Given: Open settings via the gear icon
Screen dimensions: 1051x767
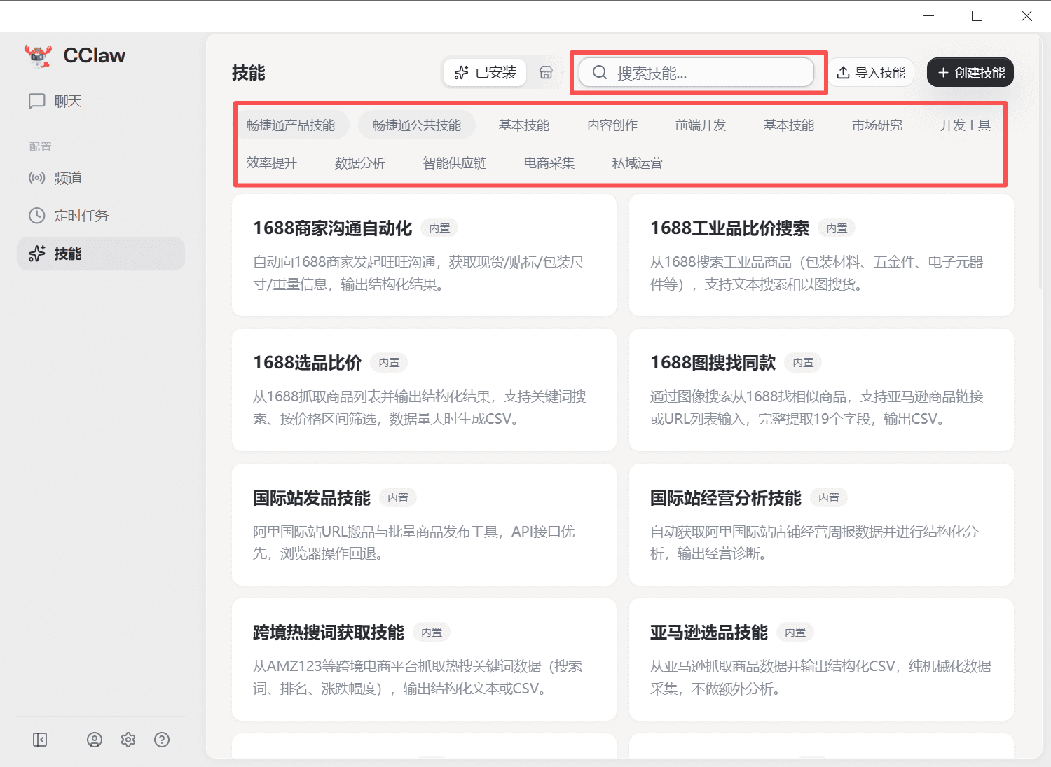Looking at the screenshot, I should [x=128, y=739].
